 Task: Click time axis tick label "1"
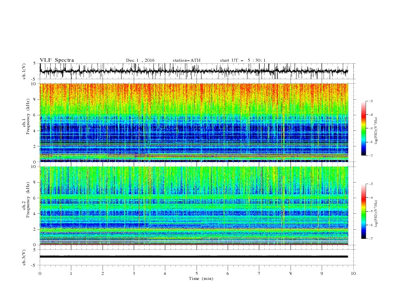(x=71, y=273)
